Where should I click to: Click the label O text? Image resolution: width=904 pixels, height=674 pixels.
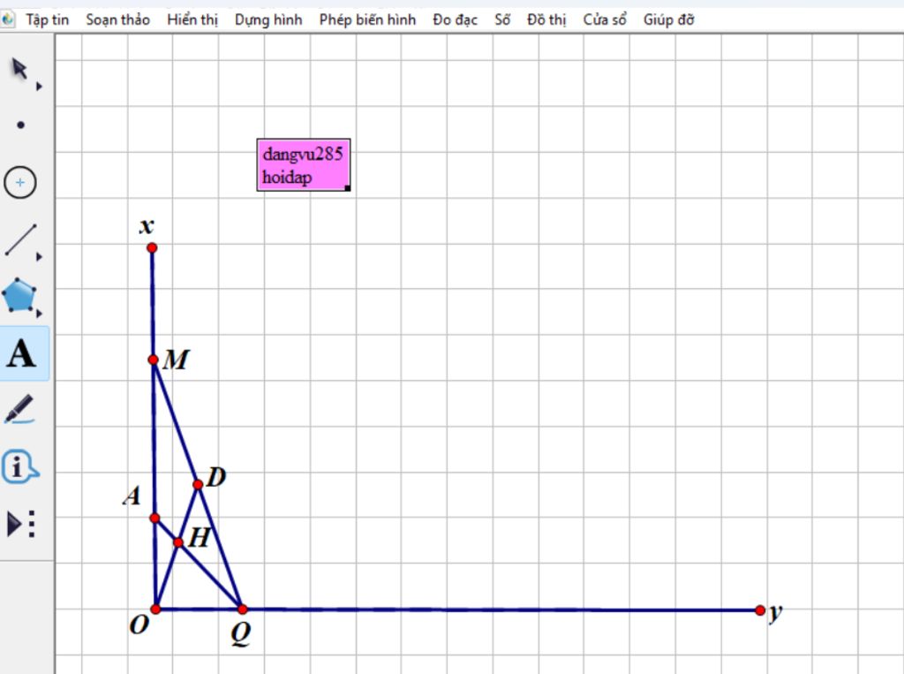coord(139,625)
